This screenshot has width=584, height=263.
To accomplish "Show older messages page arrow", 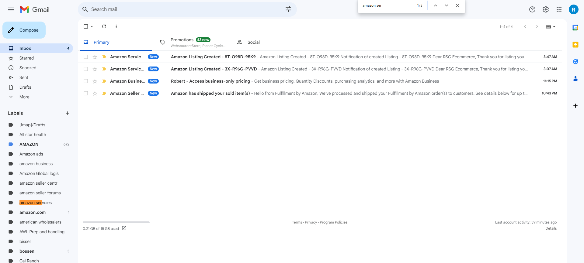I will point(537,26).
